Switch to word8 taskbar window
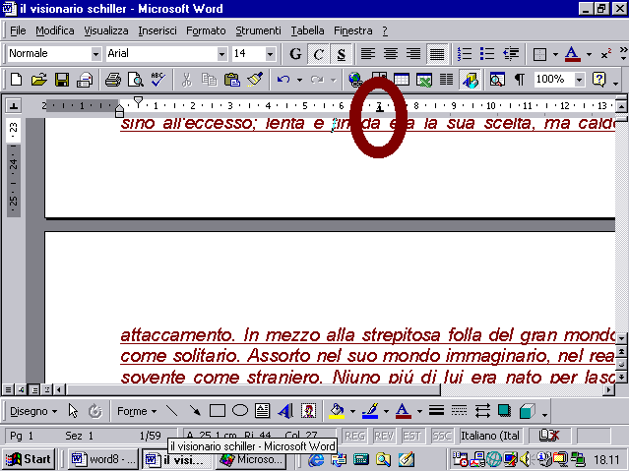Screen dimensions: 629x471 coord(101,459)
